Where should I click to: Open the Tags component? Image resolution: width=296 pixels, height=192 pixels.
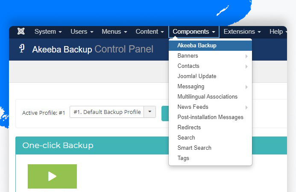pos(210,158)
